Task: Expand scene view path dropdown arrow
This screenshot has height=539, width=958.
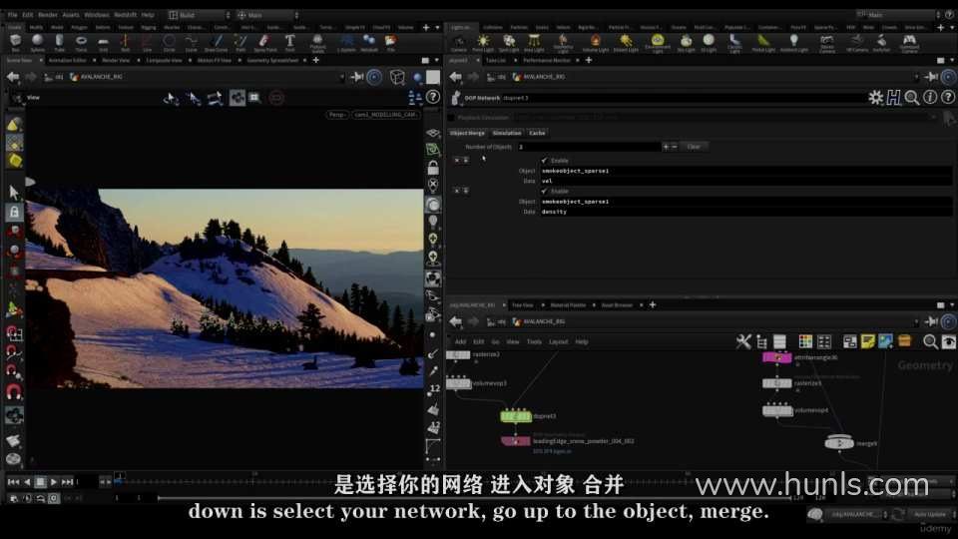Action: pos(341,77)
